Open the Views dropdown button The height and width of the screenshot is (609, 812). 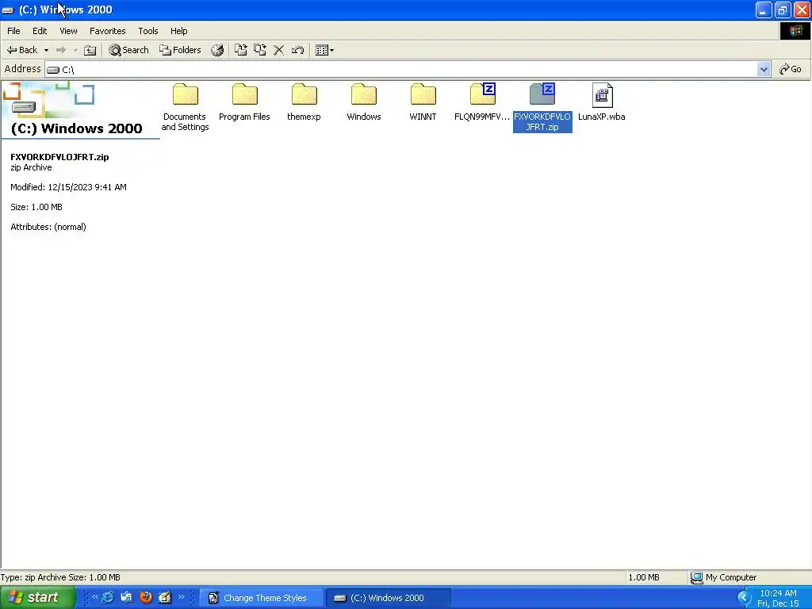[x=324, y=50]
